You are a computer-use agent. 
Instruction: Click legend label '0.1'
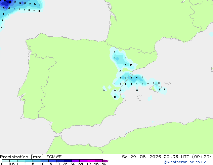4,164
